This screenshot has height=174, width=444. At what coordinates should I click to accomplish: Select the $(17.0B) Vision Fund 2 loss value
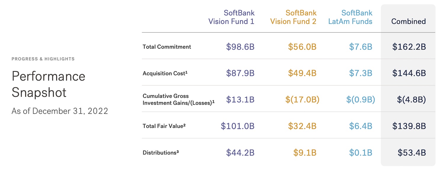(302, 100)
